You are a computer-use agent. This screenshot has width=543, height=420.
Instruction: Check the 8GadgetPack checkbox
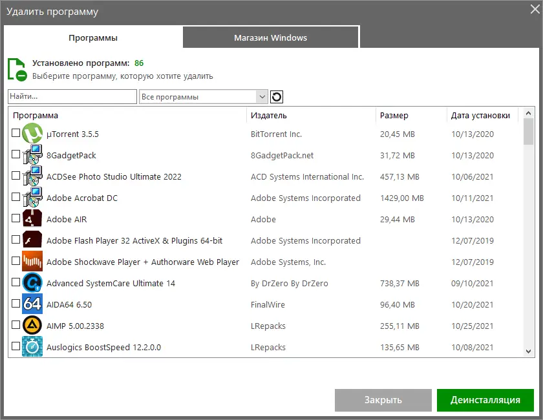tap(16, 155)
